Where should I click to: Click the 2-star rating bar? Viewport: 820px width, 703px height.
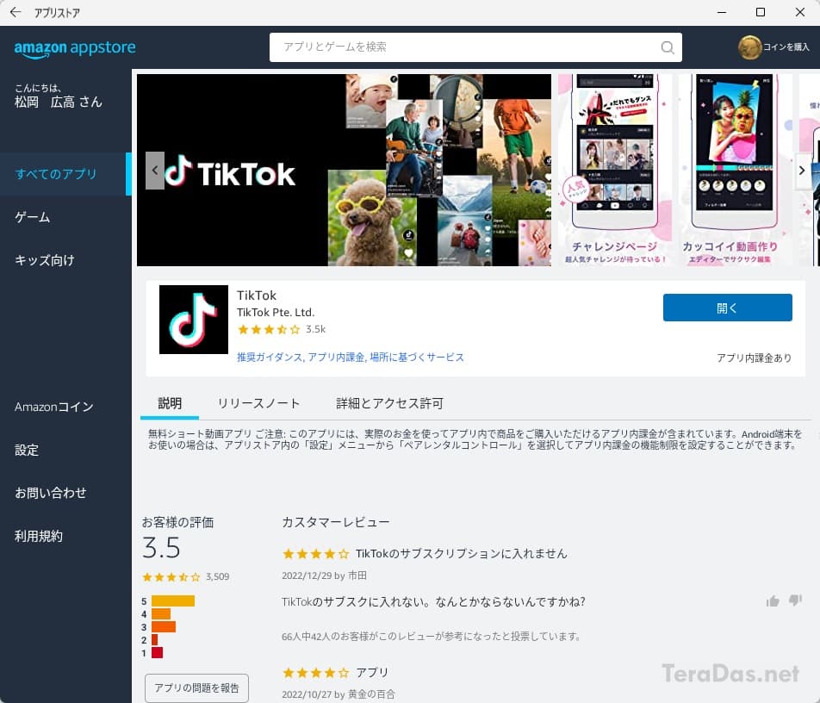coord(155,640)
